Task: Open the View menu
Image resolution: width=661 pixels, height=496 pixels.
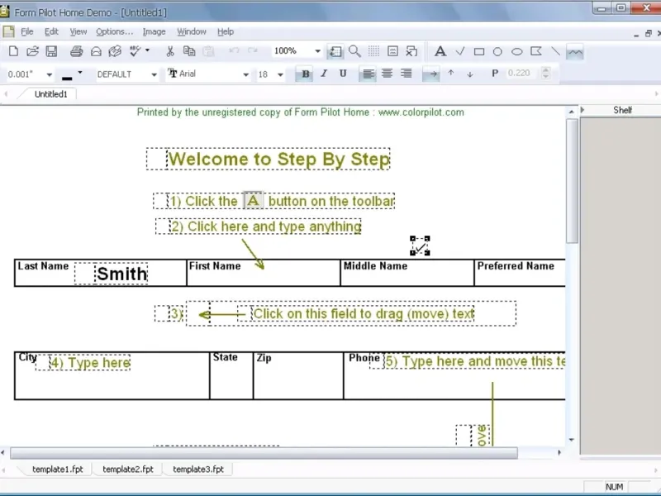Action: pos(78,31)
